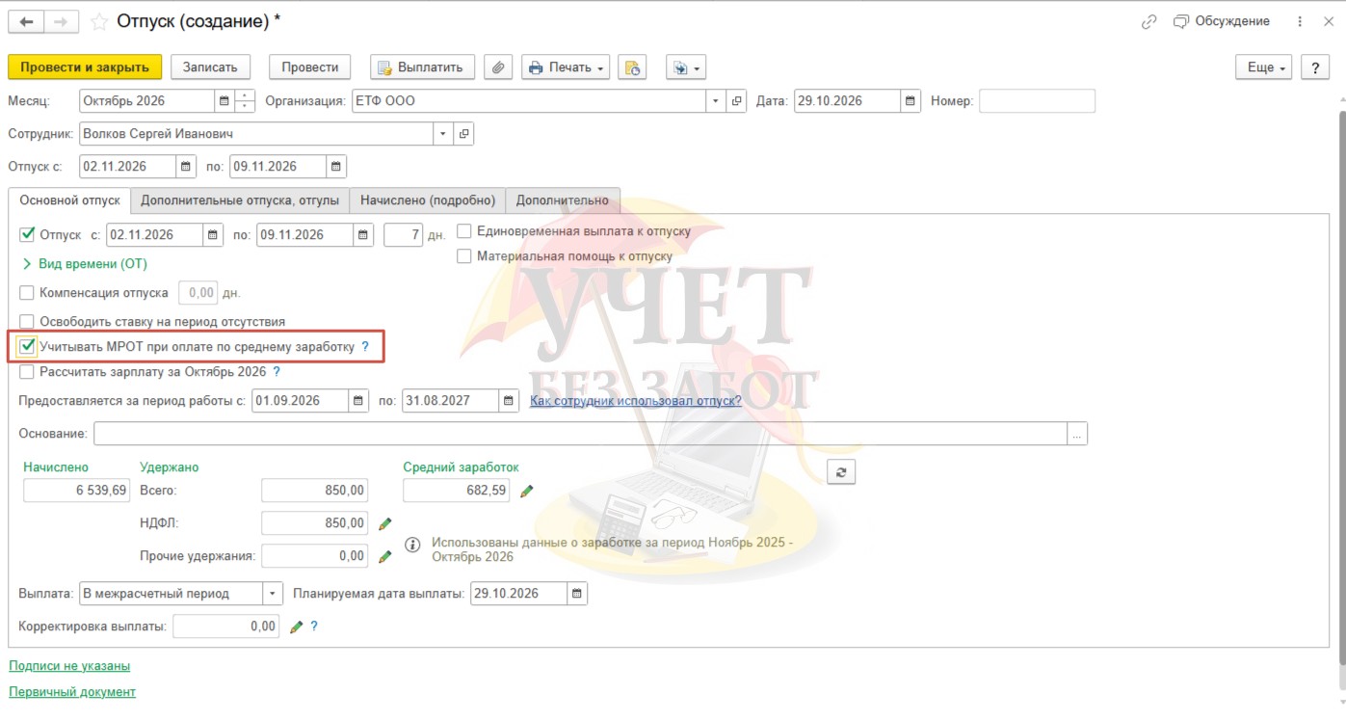Screen dimensions: 1346x720
Task: Open the Выплата dropdown list
Action: 273,594
